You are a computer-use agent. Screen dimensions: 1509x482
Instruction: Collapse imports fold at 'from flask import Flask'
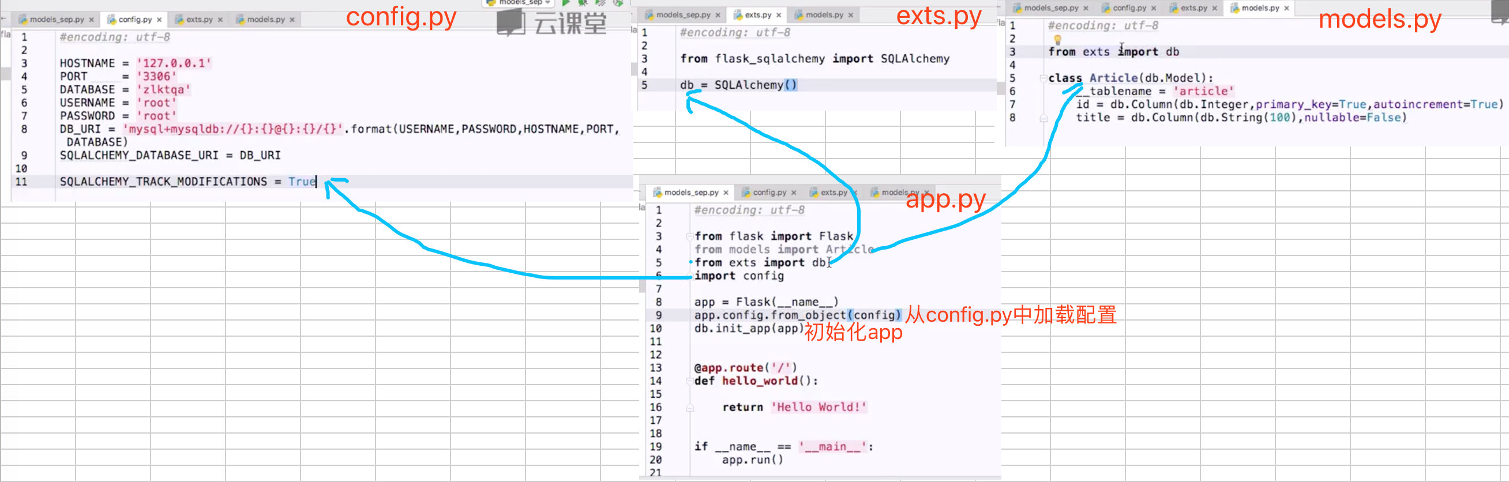click(x=690, y=236)
